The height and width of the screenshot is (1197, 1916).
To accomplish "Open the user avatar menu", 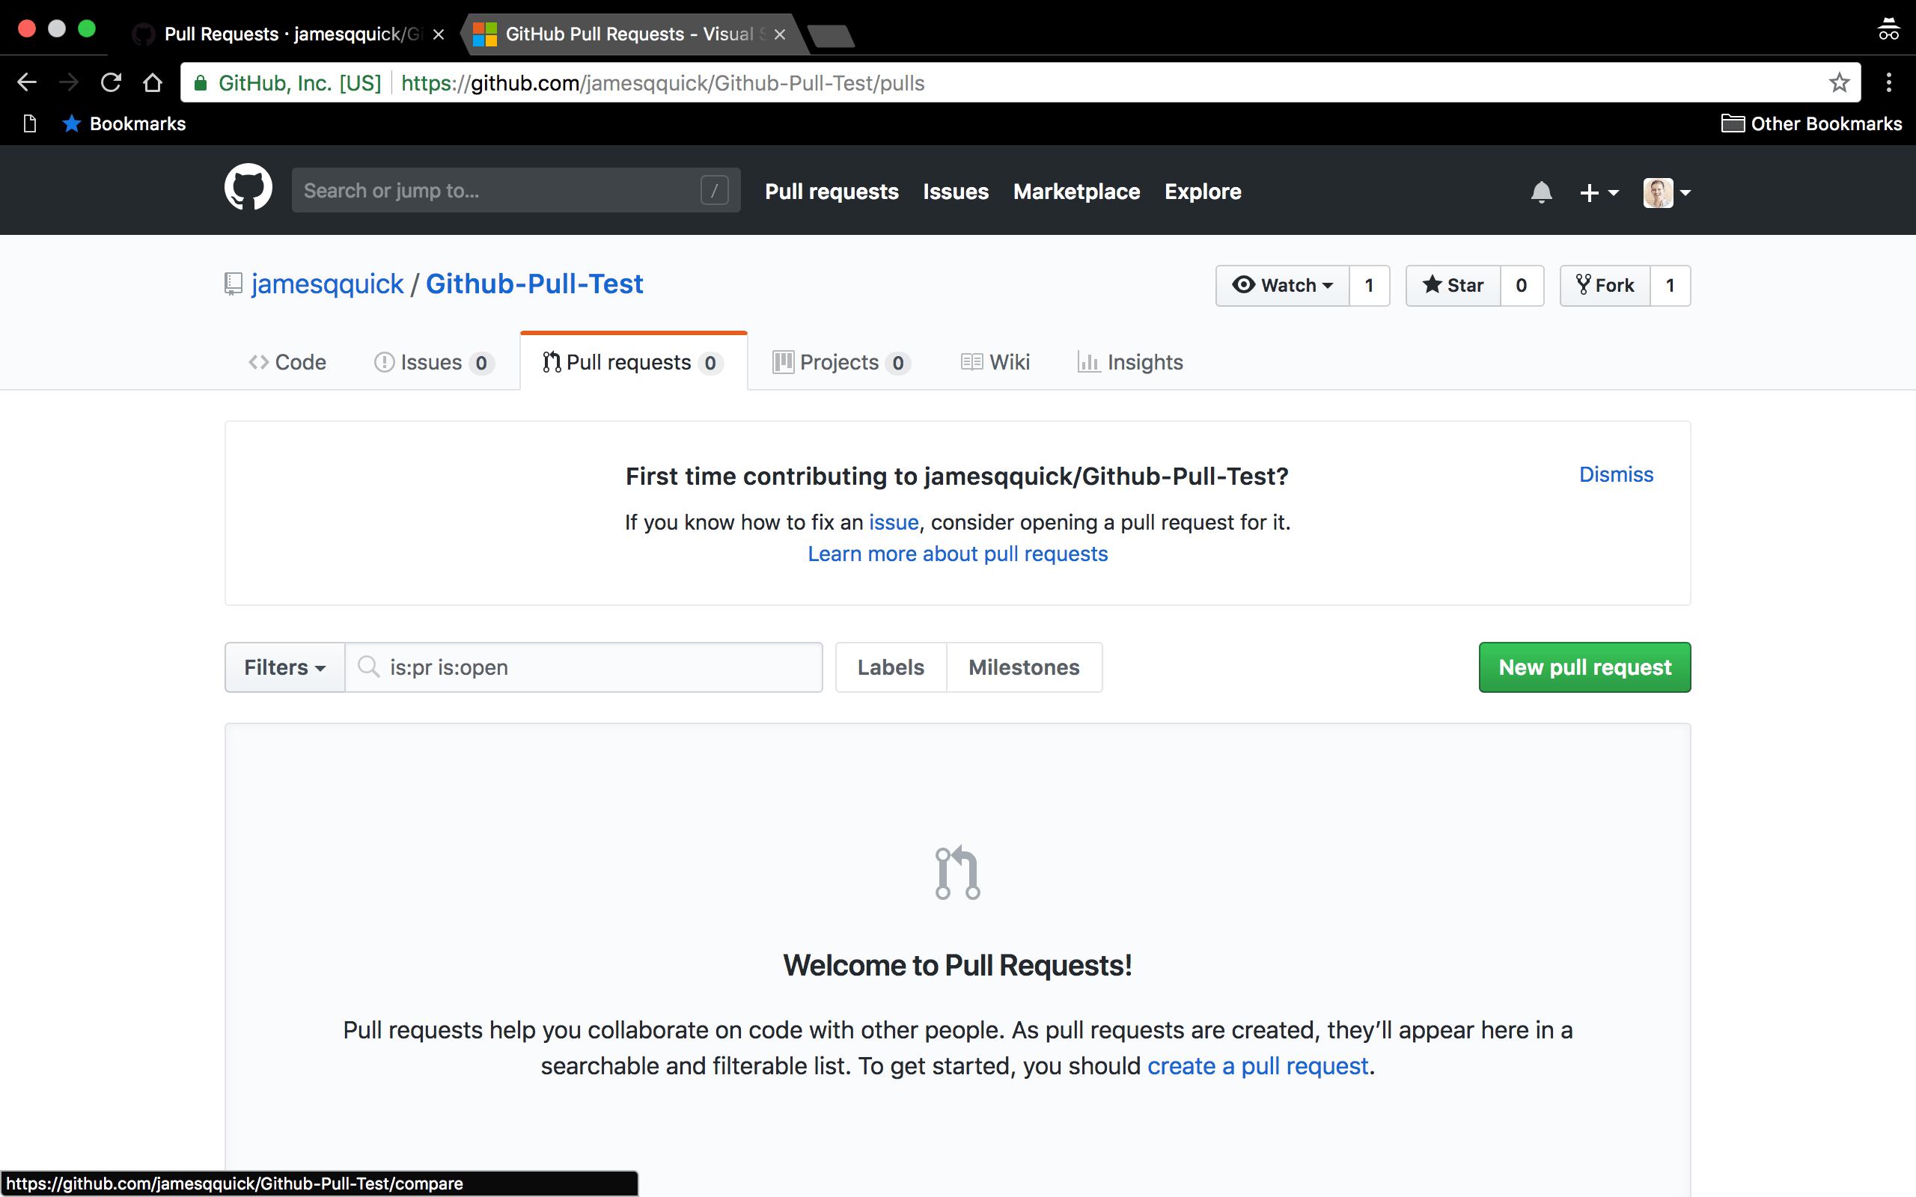I will [1667, 192].
